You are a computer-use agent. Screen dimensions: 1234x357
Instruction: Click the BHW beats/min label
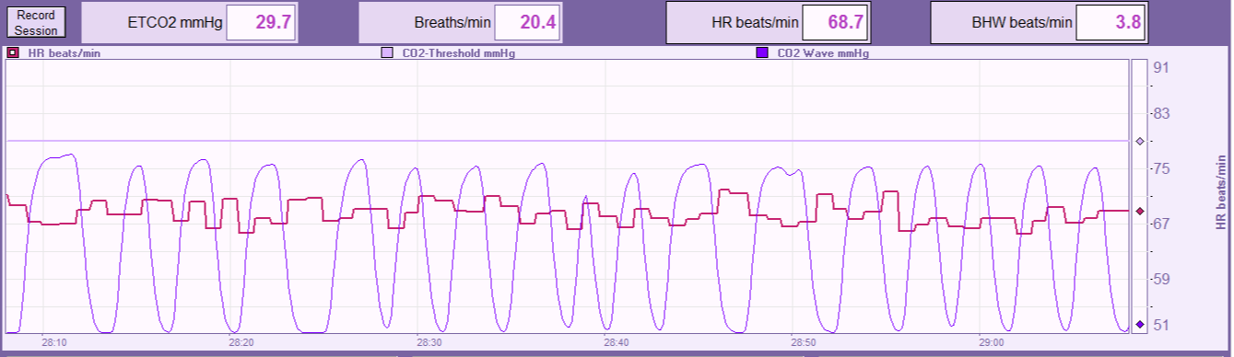pos(1023,23)
